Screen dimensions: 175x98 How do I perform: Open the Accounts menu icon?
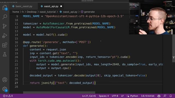pos(5,80)
